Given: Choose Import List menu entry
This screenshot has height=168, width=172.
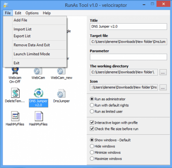Looking at the screenshot, I should (x=35, y=29).
